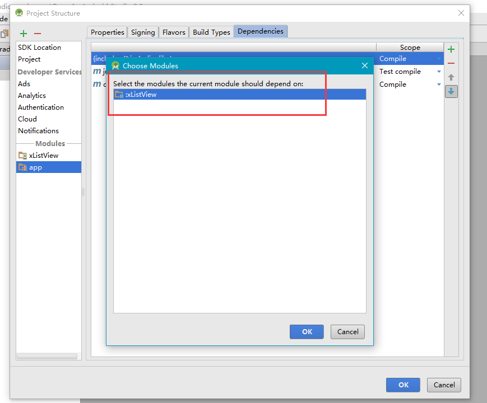Cancel the Choose Modules dialog

pos(347,332)
